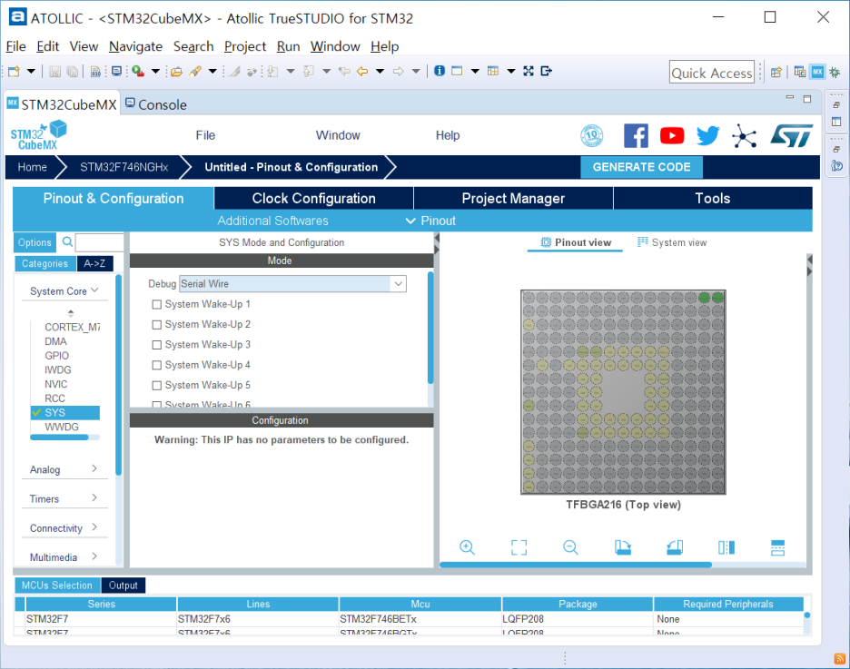Open the Pinout dropdown in blue bar

point(431,221)
